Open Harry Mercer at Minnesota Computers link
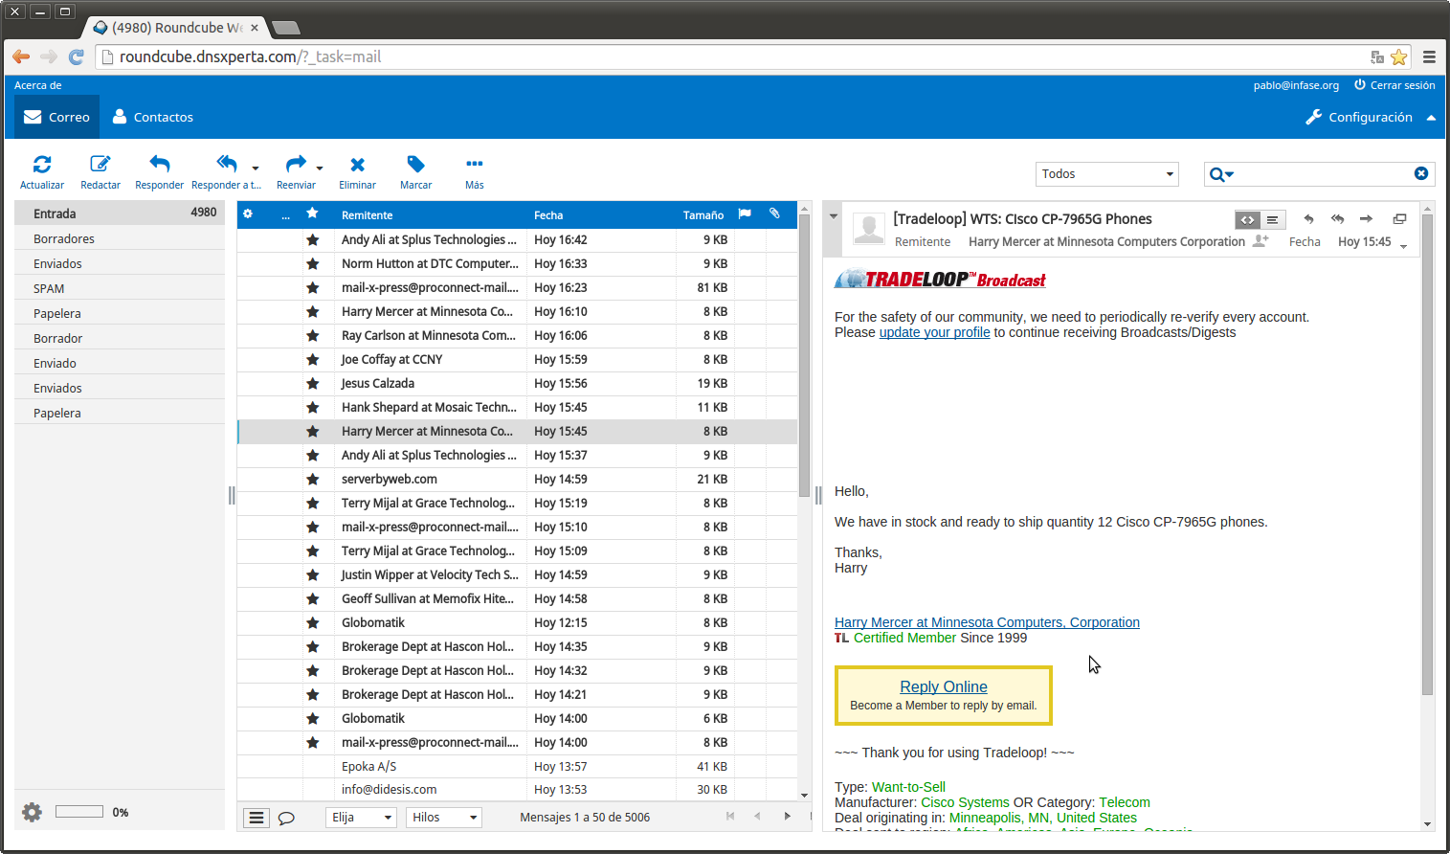1450x854 pixels. (x=987, y=622)
